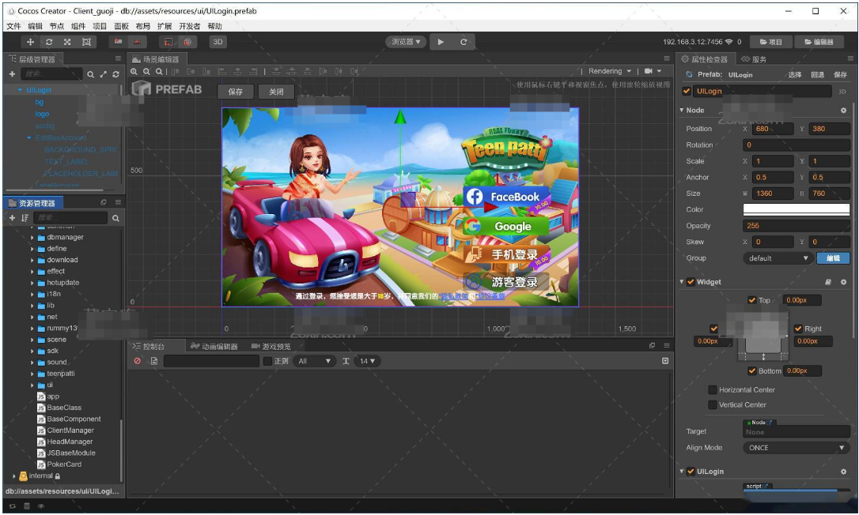Viewport: 859px width, 515px height.
Task: Select the rotate transform tool
Action: [x=49, y=42]
